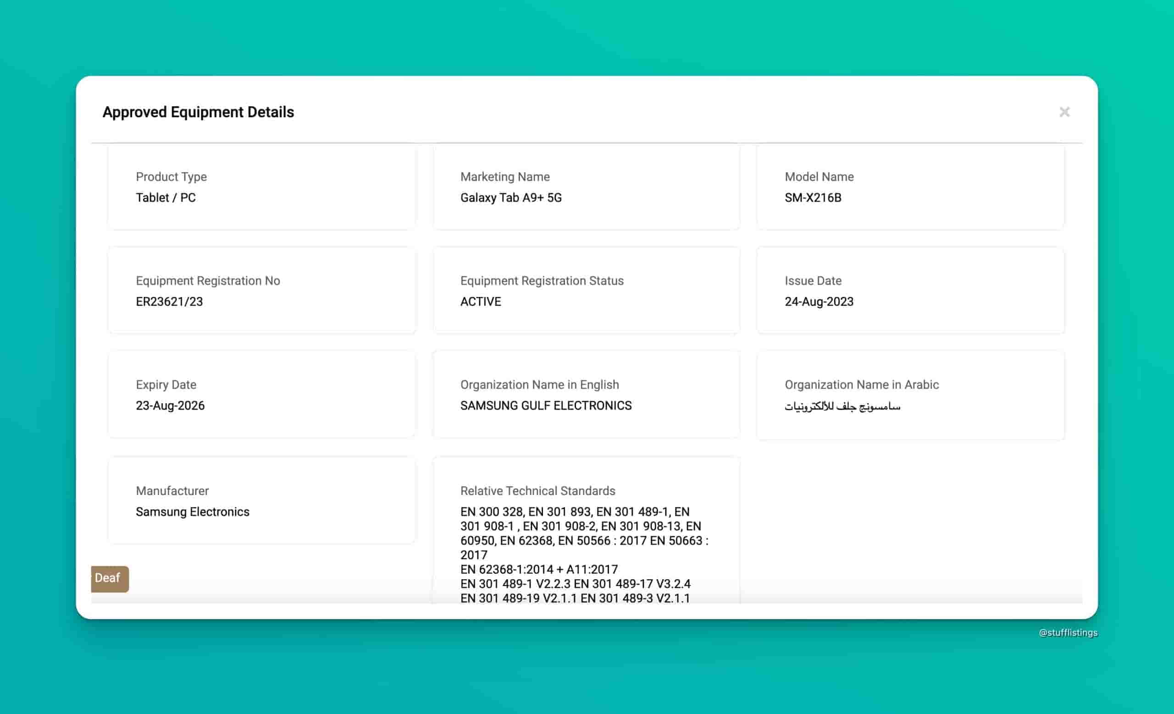Viewport: 1174px width, 714px height.
Task: Select registration number ER23621/23
Action: click(x=169, y=302)
